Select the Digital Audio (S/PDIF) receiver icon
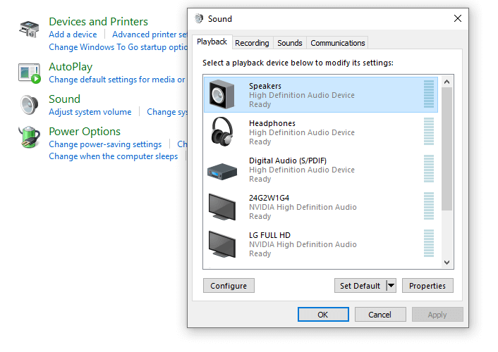Screen dimensions: 498x352 pyautogui.click(x=222, y=172)
